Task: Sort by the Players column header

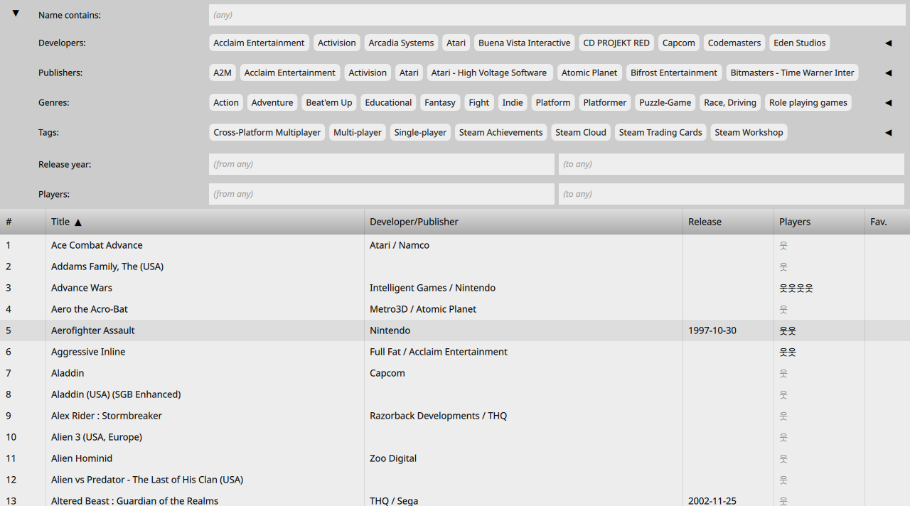Action: [819, 222]
